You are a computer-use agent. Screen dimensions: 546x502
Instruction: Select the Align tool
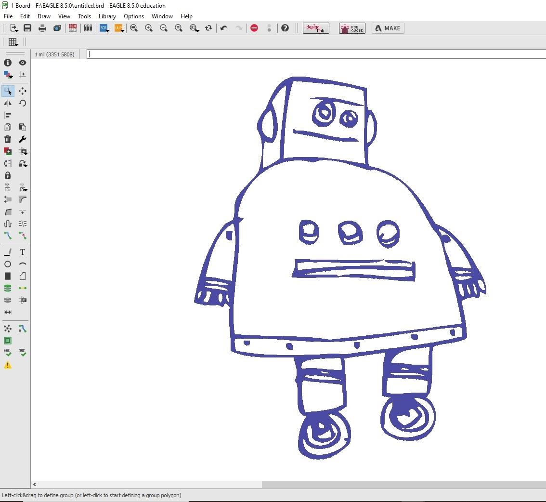(8, 115)
